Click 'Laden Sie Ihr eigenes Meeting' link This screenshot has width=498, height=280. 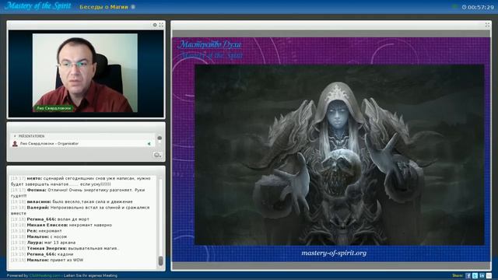pyautogui.click(x=90, y=275)
